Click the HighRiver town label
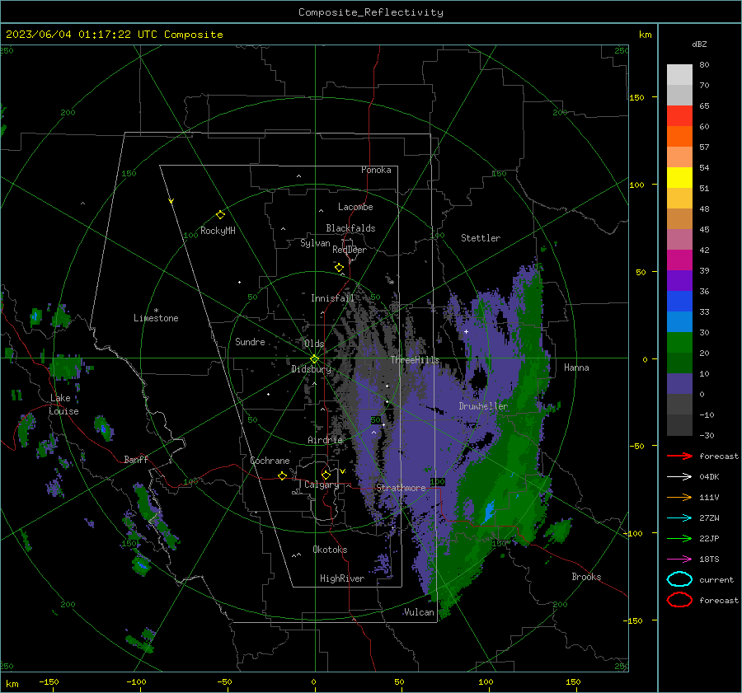 click(x=342, y=578)
